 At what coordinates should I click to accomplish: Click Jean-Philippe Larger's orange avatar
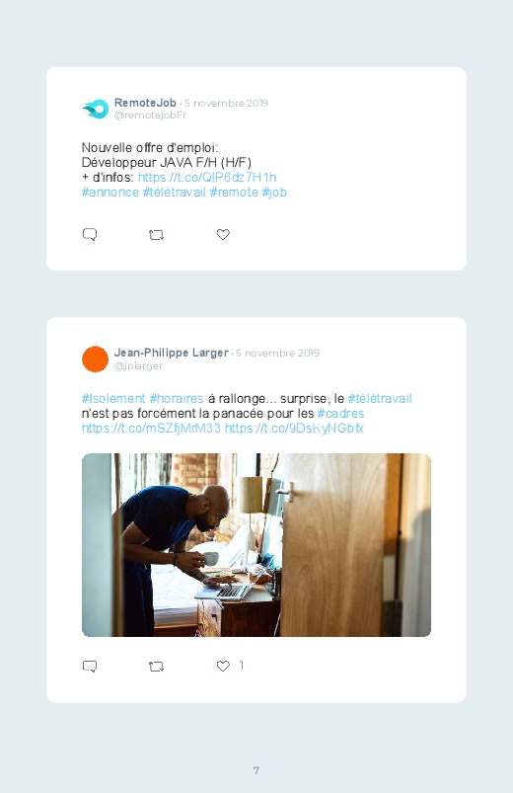coord(95,359)
